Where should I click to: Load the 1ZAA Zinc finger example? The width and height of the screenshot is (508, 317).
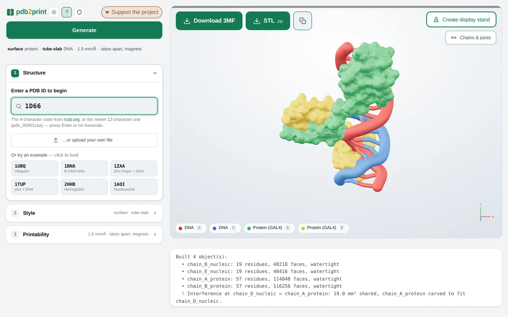click(x=134, y=168)
